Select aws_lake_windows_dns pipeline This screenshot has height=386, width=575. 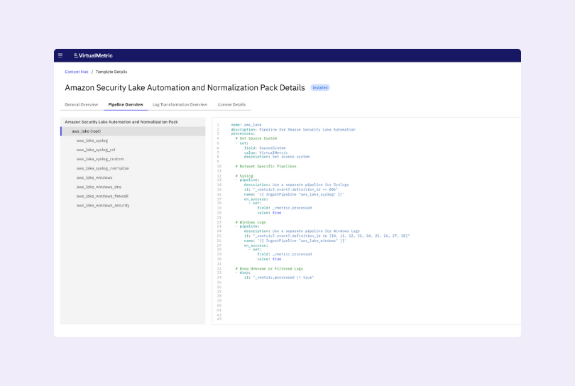(x=99, y=187)
